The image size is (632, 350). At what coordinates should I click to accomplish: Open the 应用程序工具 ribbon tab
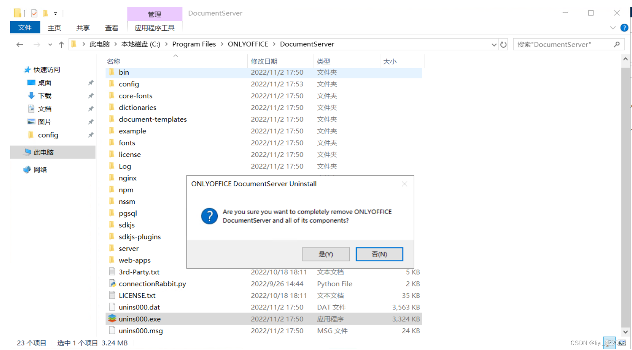coord(154,28)
